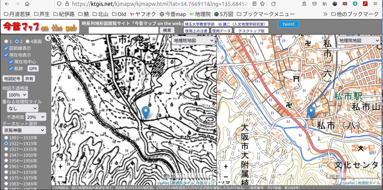Uncheck the 図郭線表示 checkbox
The height and width of the screenshot is (190, 383).
[6, 48]
